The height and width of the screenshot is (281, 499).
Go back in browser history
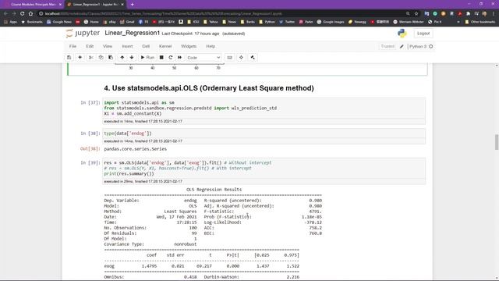[5, 14]
